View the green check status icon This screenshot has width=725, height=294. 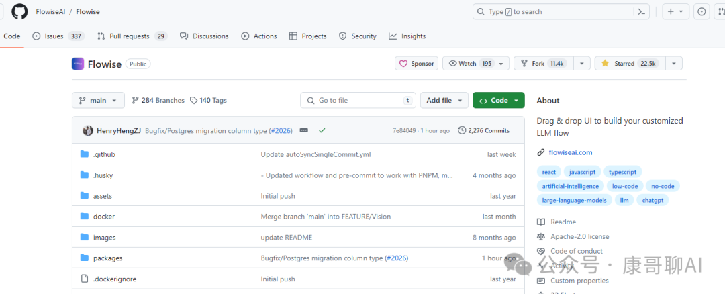[x=322, y=131]
